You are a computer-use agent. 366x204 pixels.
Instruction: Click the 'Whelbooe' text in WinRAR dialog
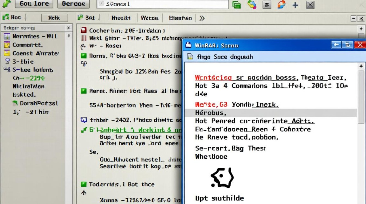point(211,156)
